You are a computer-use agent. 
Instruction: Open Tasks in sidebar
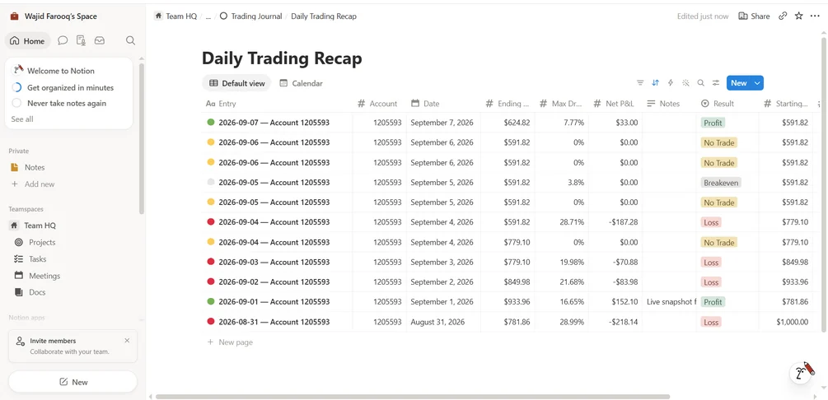[x=38, y=259]
